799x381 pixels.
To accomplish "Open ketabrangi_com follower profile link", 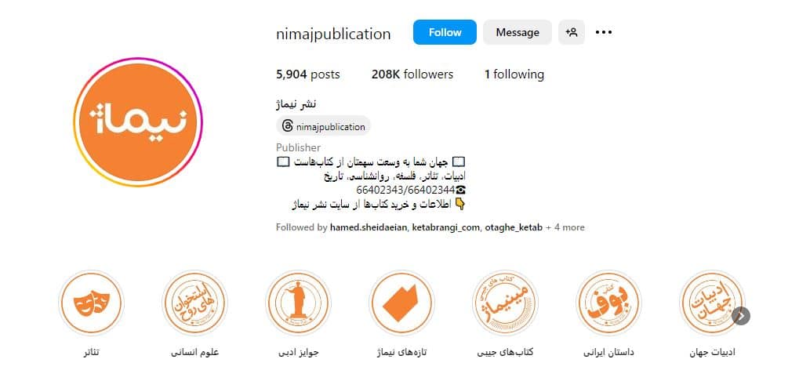I will (x=445, y=227).
